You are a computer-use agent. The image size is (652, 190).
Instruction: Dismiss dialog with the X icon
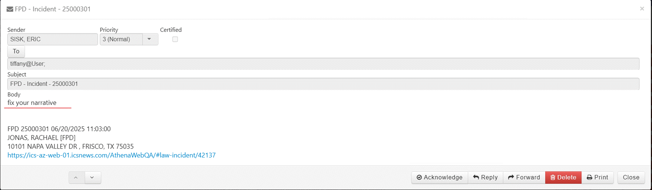coord(642,9)
